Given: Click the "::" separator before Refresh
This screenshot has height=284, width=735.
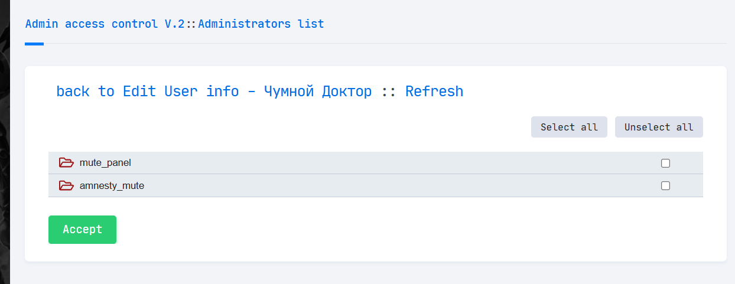Looking at the screenshot, I should [389, 92].
